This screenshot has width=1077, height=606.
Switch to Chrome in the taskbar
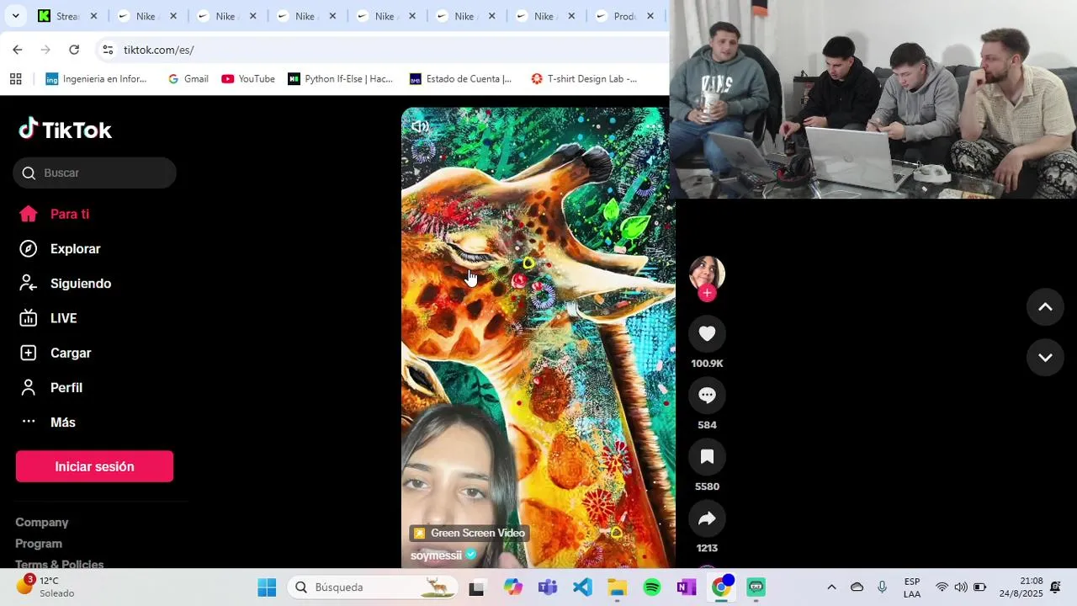721,587
